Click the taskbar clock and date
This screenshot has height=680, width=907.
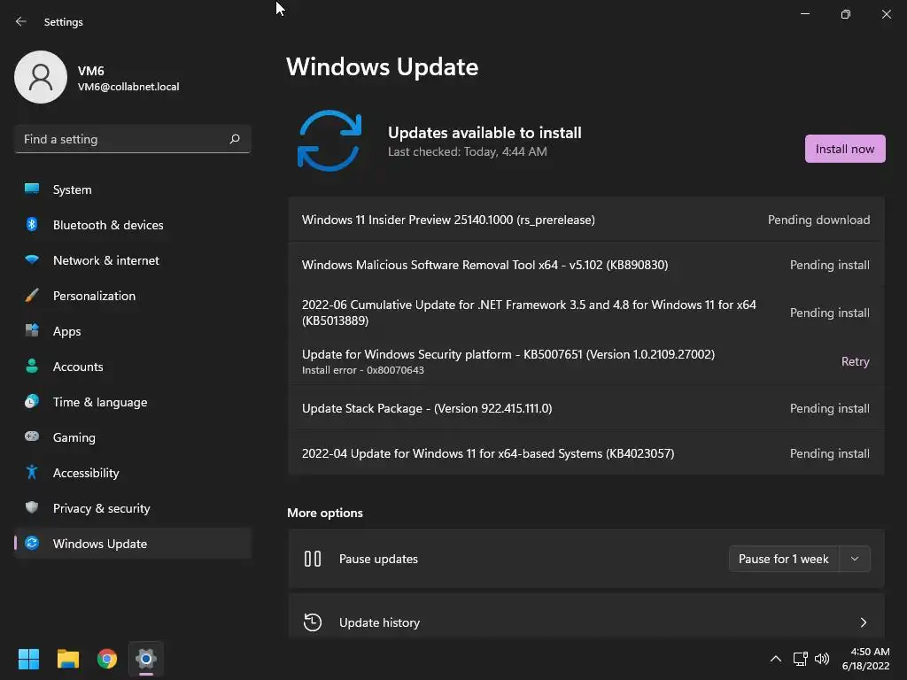point(865,659)
